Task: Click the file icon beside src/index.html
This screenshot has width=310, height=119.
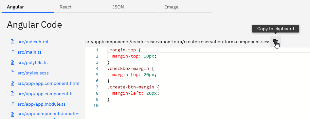Action: click(12, 42)
